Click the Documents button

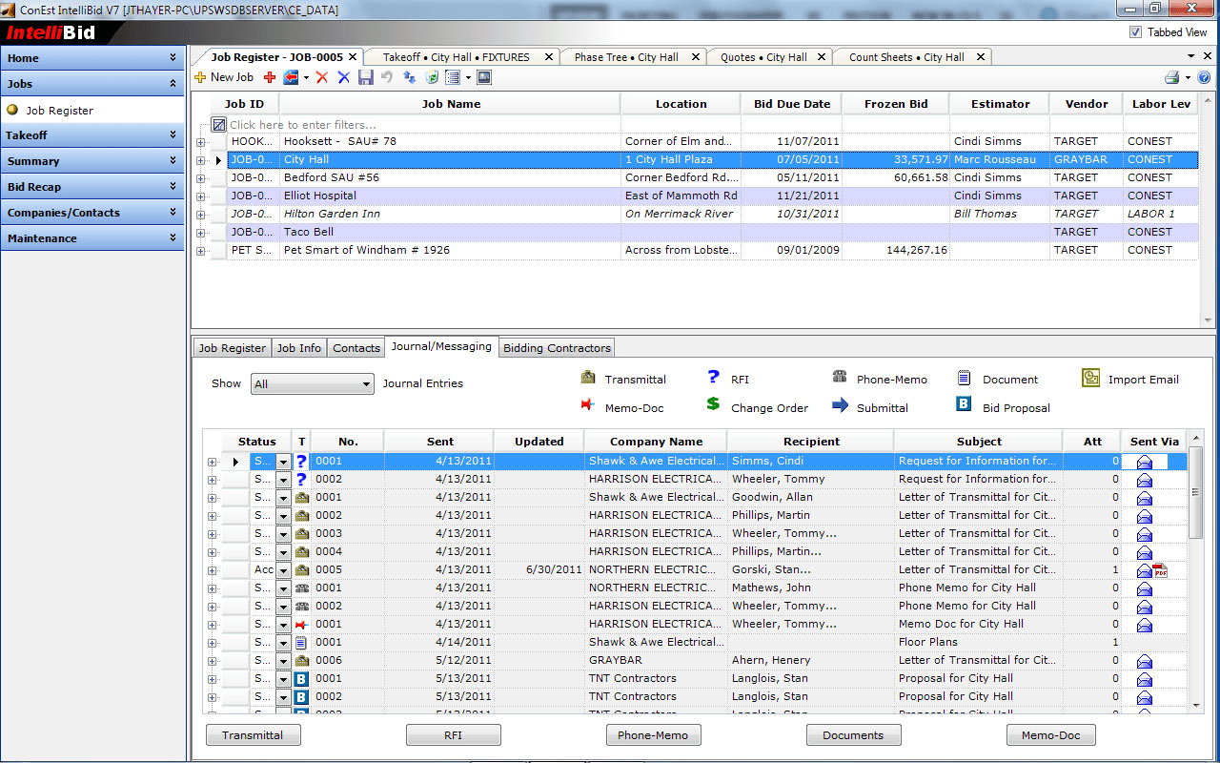853,735
